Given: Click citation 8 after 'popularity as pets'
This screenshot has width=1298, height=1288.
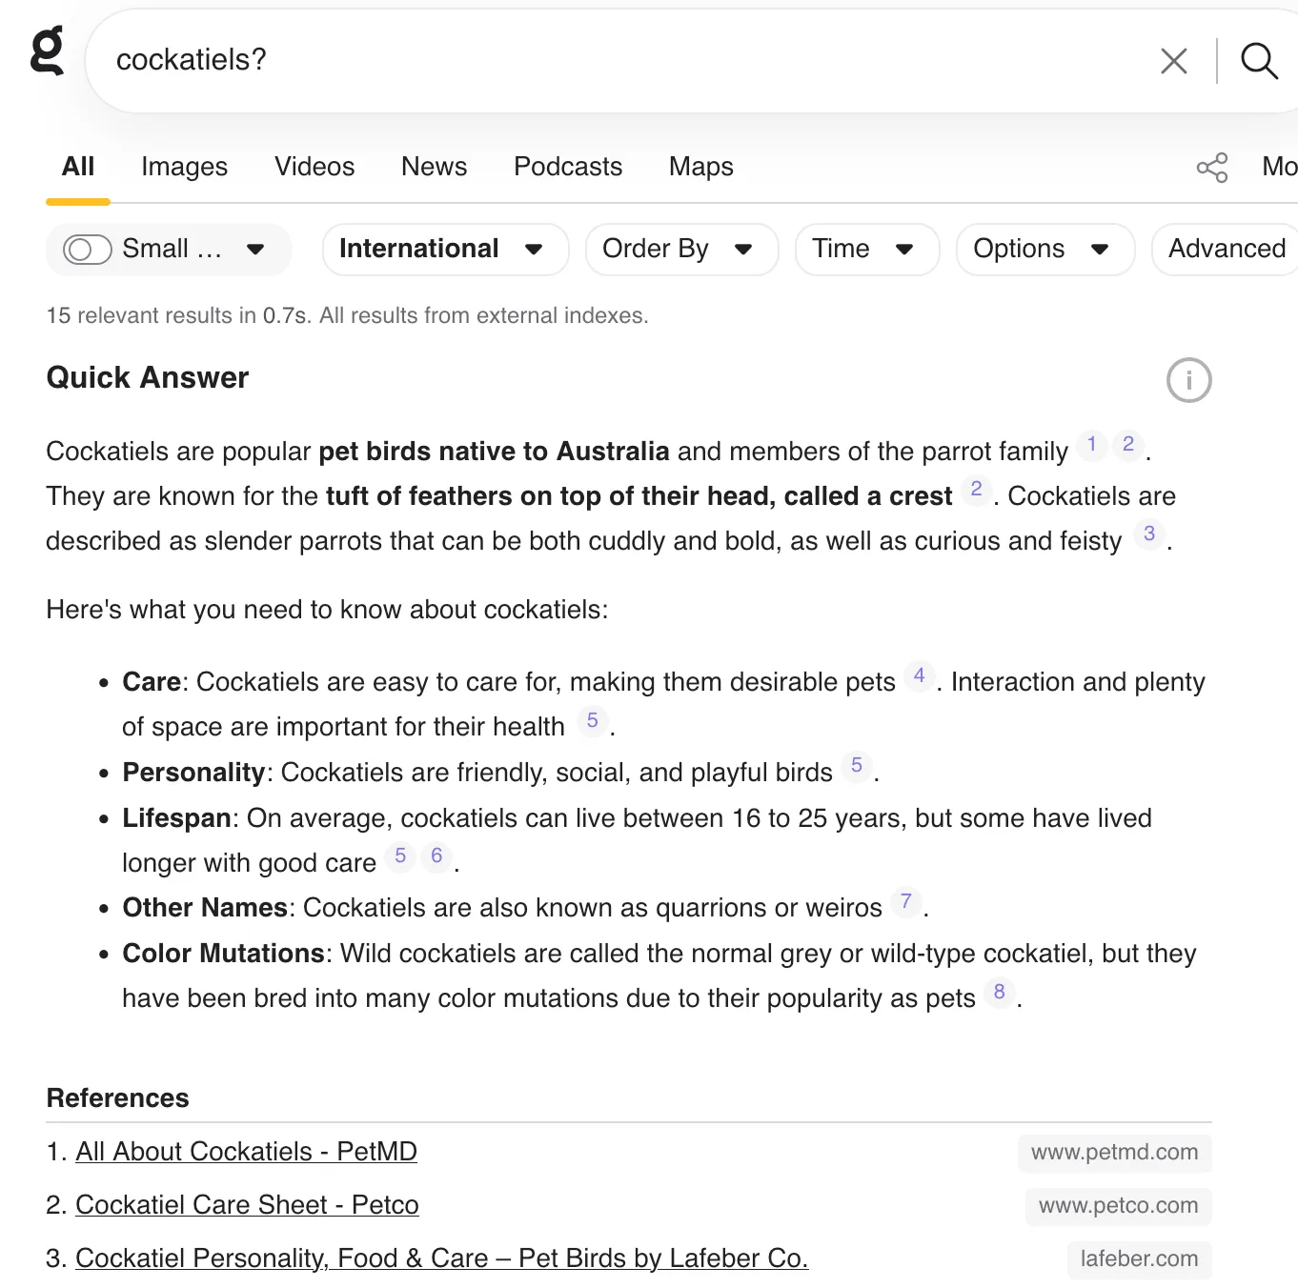Looking at the screenshot, I should 999,993.
